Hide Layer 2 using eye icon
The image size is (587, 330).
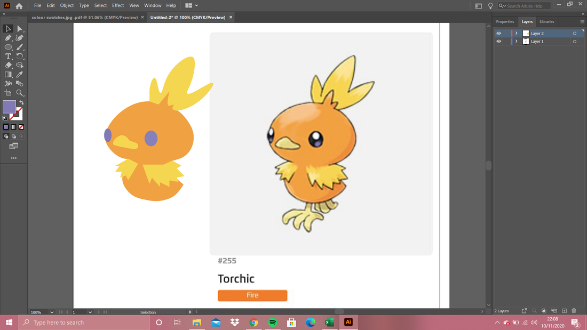[498, 33]
